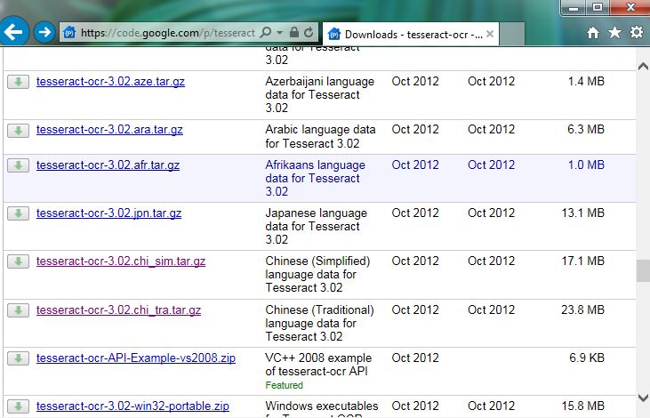The width and height of the screenshot is (650, 418).
Task: Click VC++ 2008 example description
Action: click(318, 365)
